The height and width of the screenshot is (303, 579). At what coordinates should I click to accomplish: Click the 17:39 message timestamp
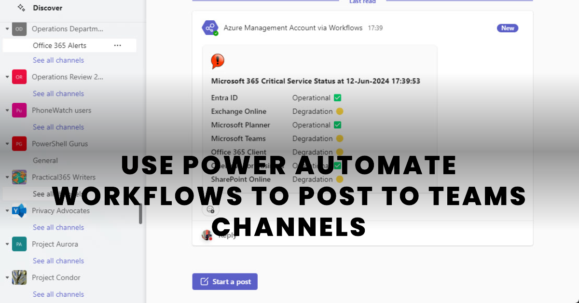[x=375, y=28]
